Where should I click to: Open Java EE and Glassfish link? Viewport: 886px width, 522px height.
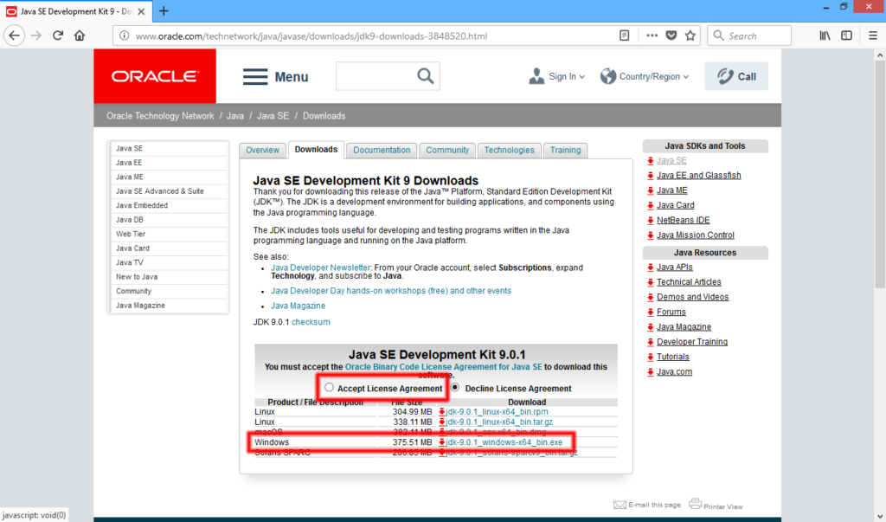pyautogui.click(x=698, y=176)
